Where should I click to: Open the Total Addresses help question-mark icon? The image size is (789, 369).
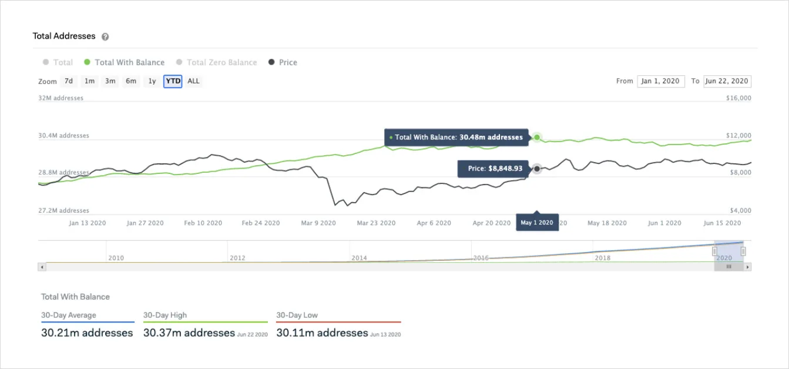(x=105, y=36)
